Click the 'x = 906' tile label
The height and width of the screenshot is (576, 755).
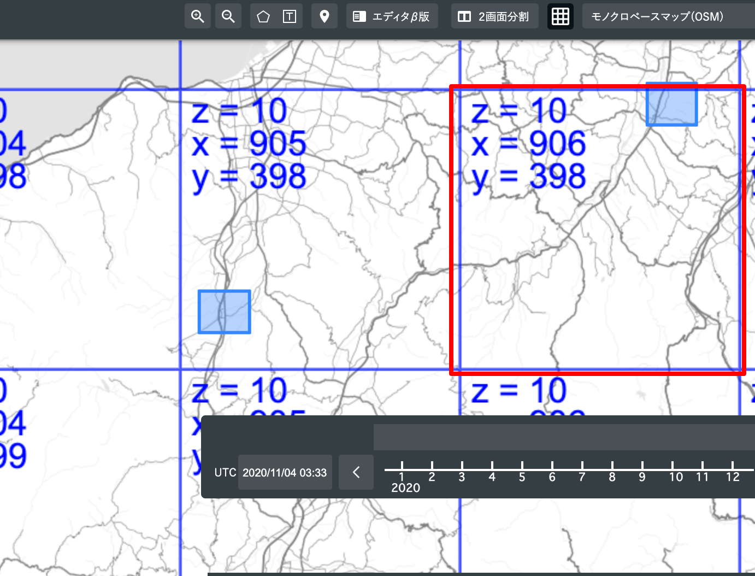(529, 144)
